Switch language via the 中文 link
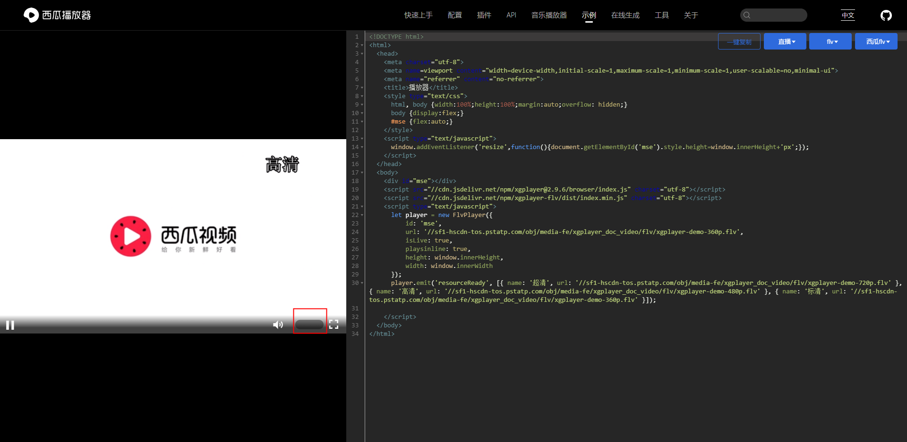The image size is (907, 442). pyautogui.click(x=848, y=15)
